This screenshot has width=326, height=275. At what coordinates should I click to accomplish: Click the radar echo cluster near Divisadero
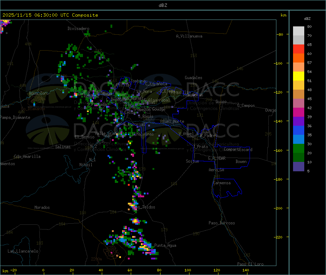pyautogui.click(x=87, y=34)
